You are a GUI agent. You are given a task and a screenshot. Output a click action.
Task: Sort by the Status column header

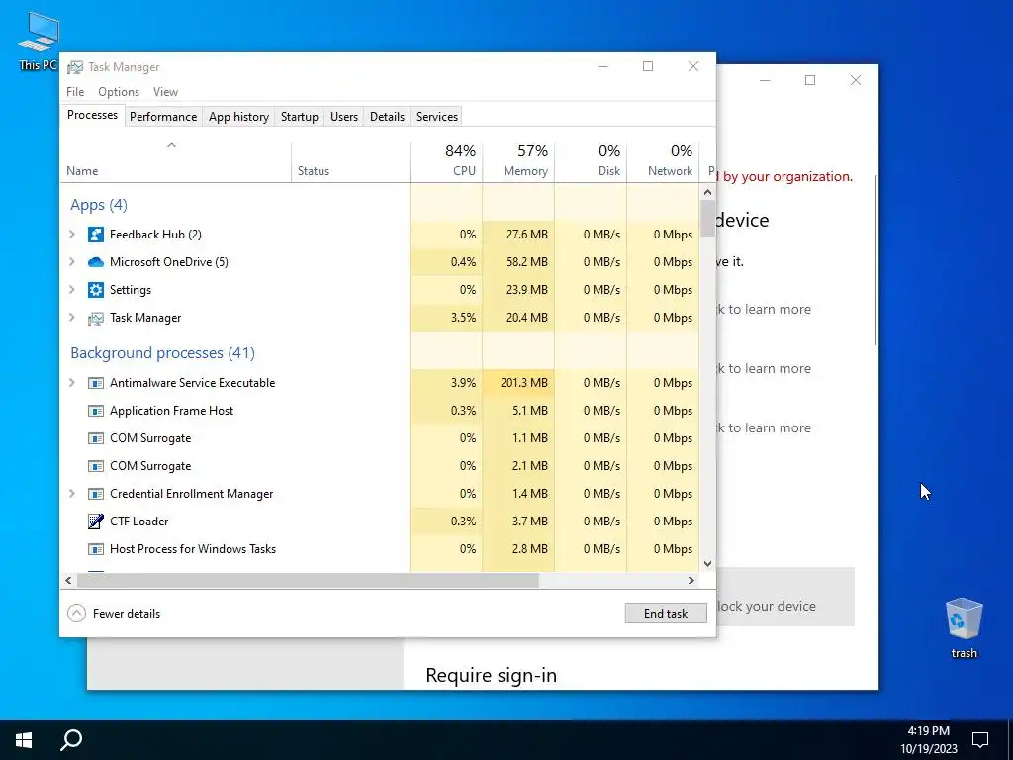tap(350, 162)
